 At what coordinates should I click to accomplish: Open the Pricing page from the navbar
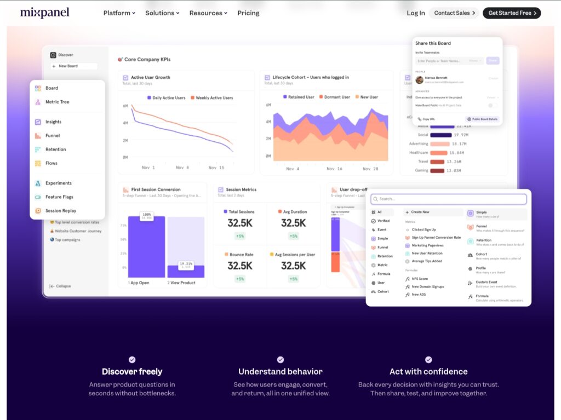pyautogui.click(x=248, y=13)
